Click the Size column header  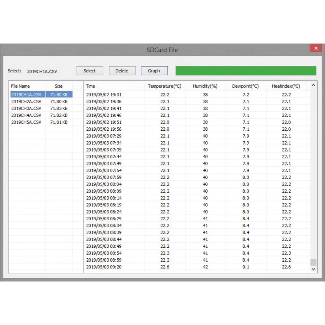(59, 86)
